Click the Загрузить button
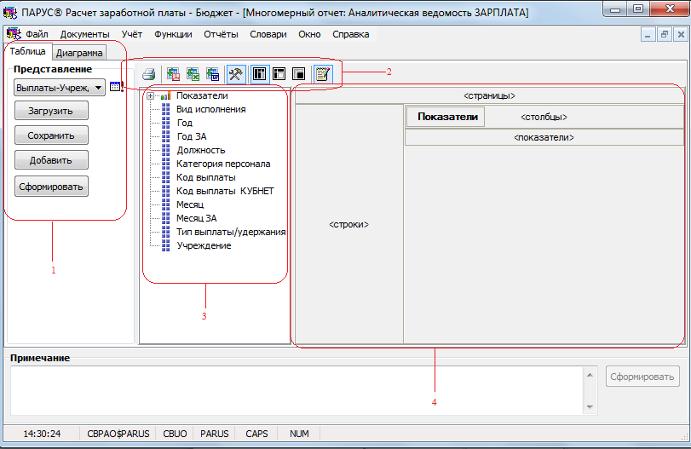Screen dimensions: 691x449 click(x=51, y=111)
